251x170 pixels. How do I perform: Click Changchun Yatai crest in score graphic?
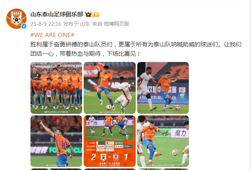116,157
